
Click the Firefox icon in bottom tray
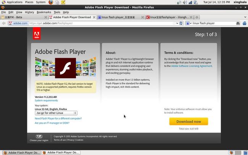click(x=231, y=153)
